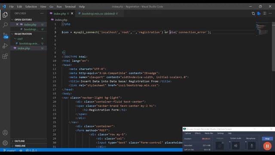Click the 'connection_error' string on line 3

point(192,32)
